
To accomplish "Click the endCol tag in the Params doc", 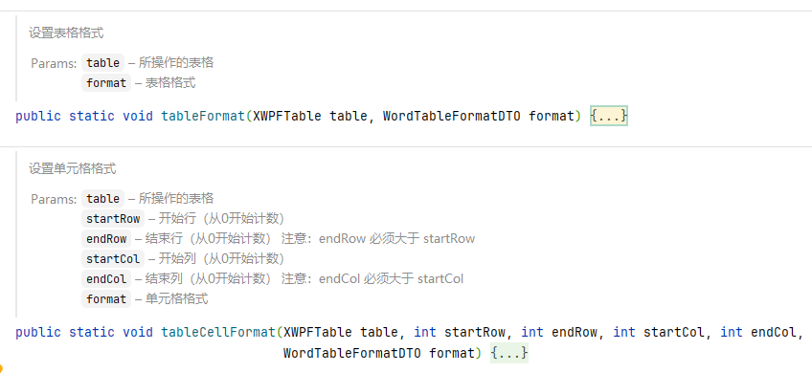I will (106, 279).
